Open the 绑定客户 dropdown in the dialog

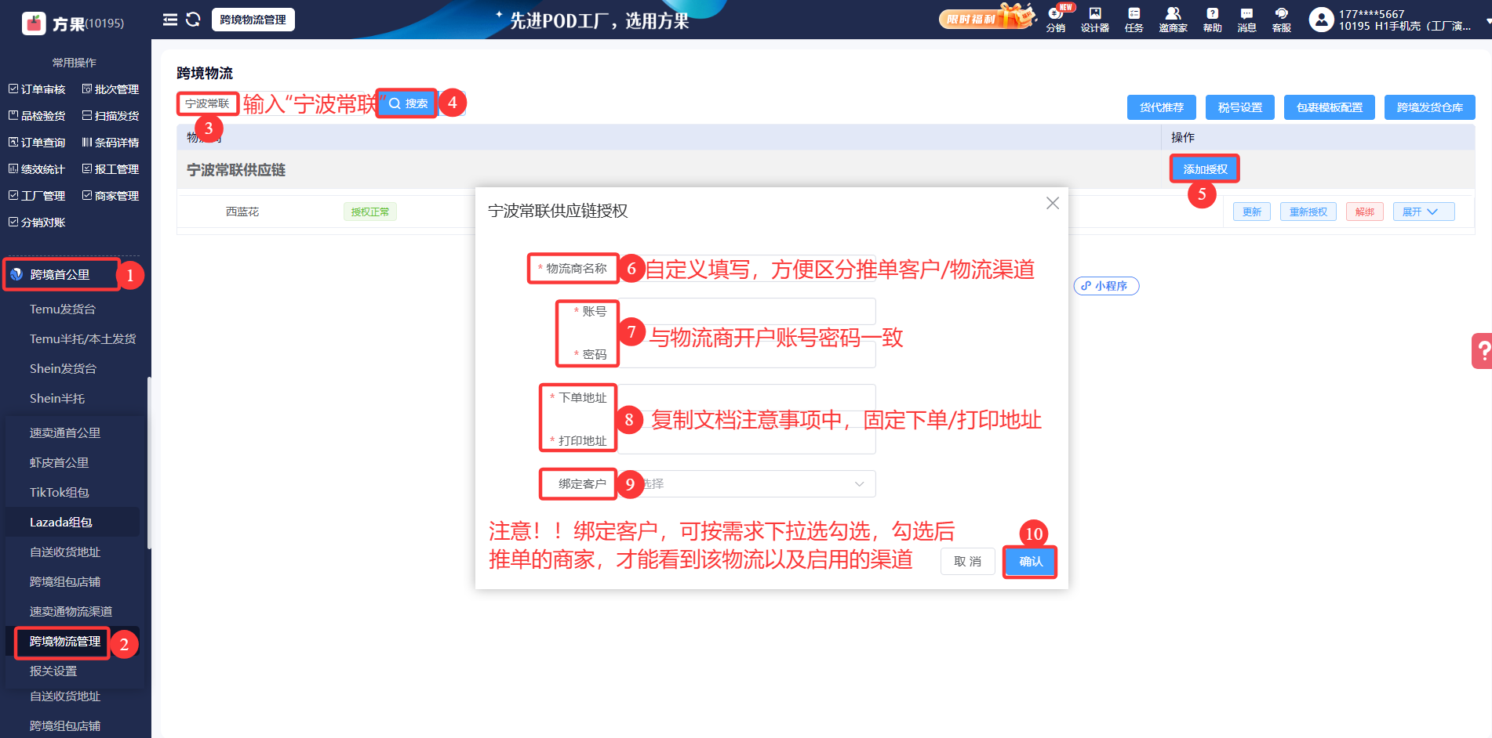(747, 484)
